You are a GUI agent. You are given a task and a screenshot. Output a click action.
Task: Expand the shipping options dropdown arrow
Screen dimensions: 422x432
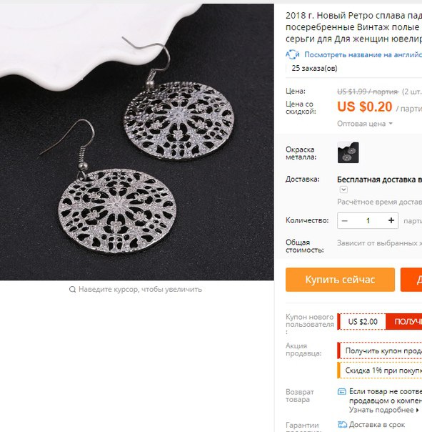(343, 190)
